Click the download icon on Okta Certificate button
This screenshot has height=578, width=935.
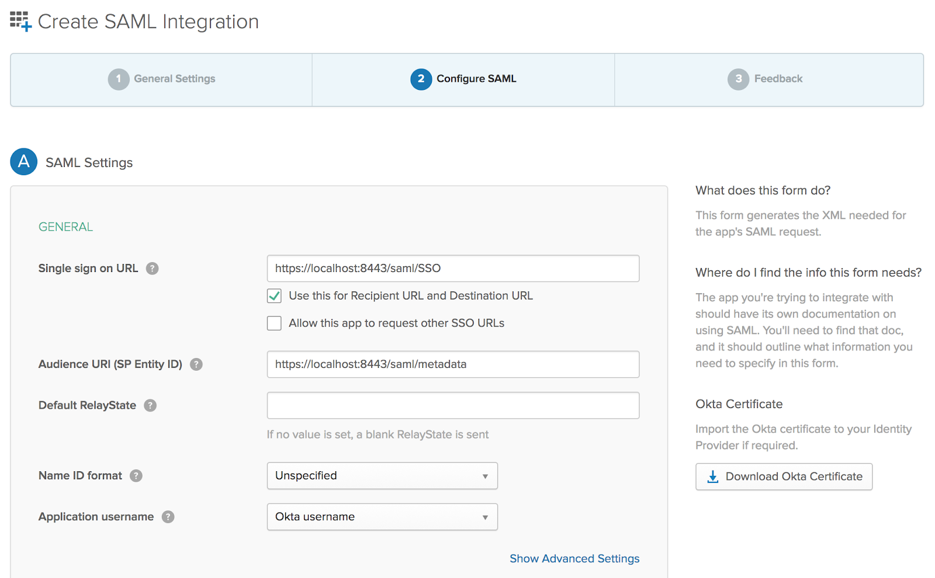(712, 476)
